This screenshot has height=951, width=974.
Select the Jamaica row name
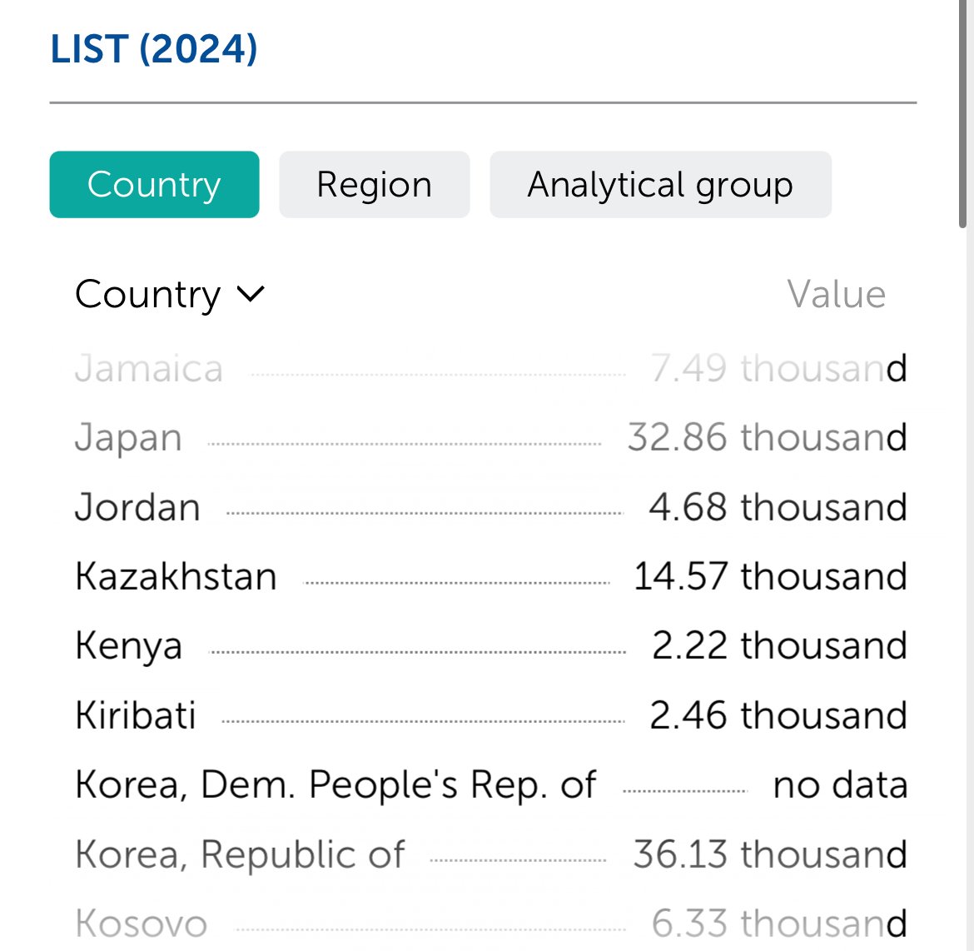pos(149,368)
